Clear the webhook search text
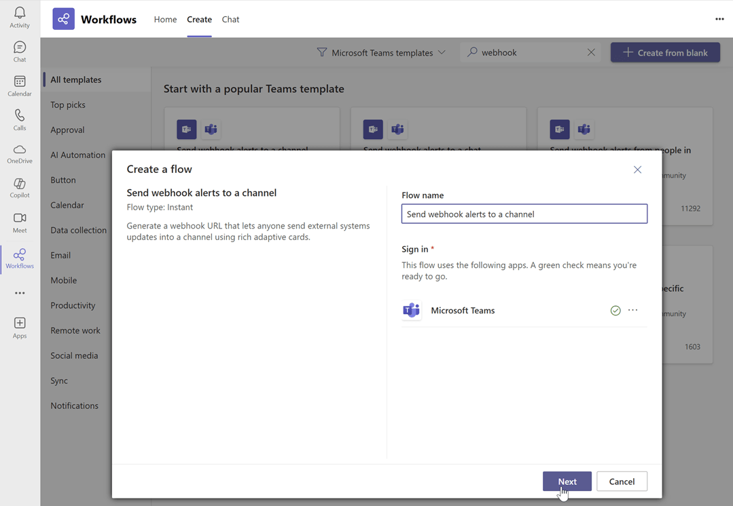 [x=591, y=52]
